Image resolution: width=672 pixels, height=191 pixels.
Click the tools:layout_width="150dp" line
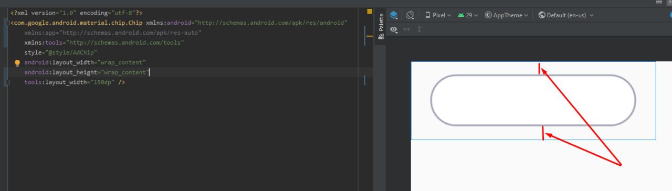75,82
